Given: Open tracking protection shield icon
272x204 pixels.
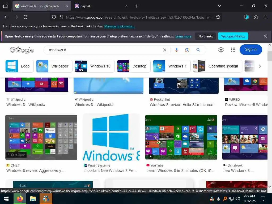Looking at the screenshot, I should click(x=54, y=17).
